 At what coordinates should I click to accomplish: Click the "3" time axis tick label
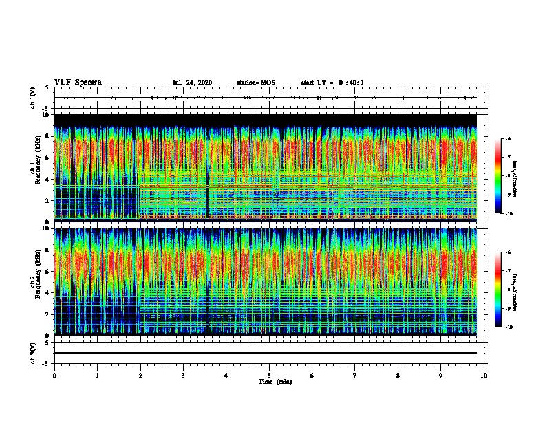coord(183,375)
